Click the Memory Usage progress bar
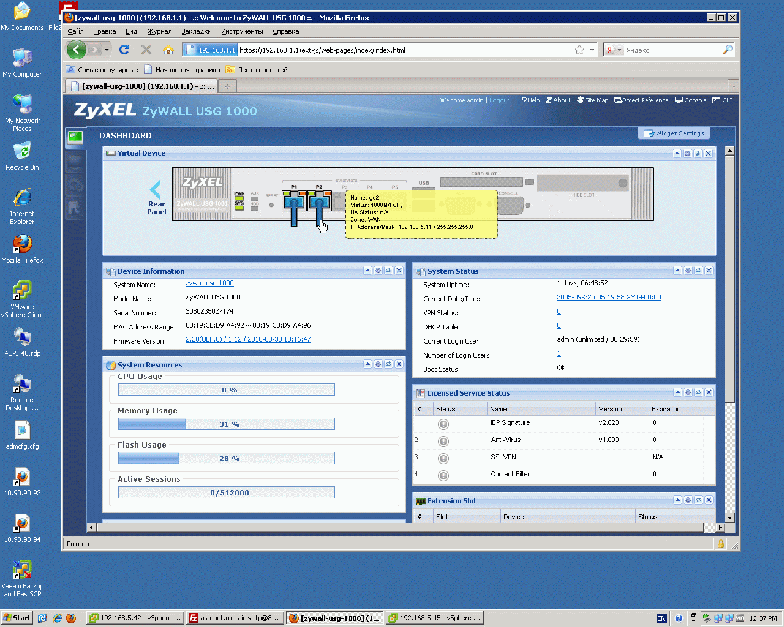The width and height of the screenshot is (784, 627). pos(227,424)
